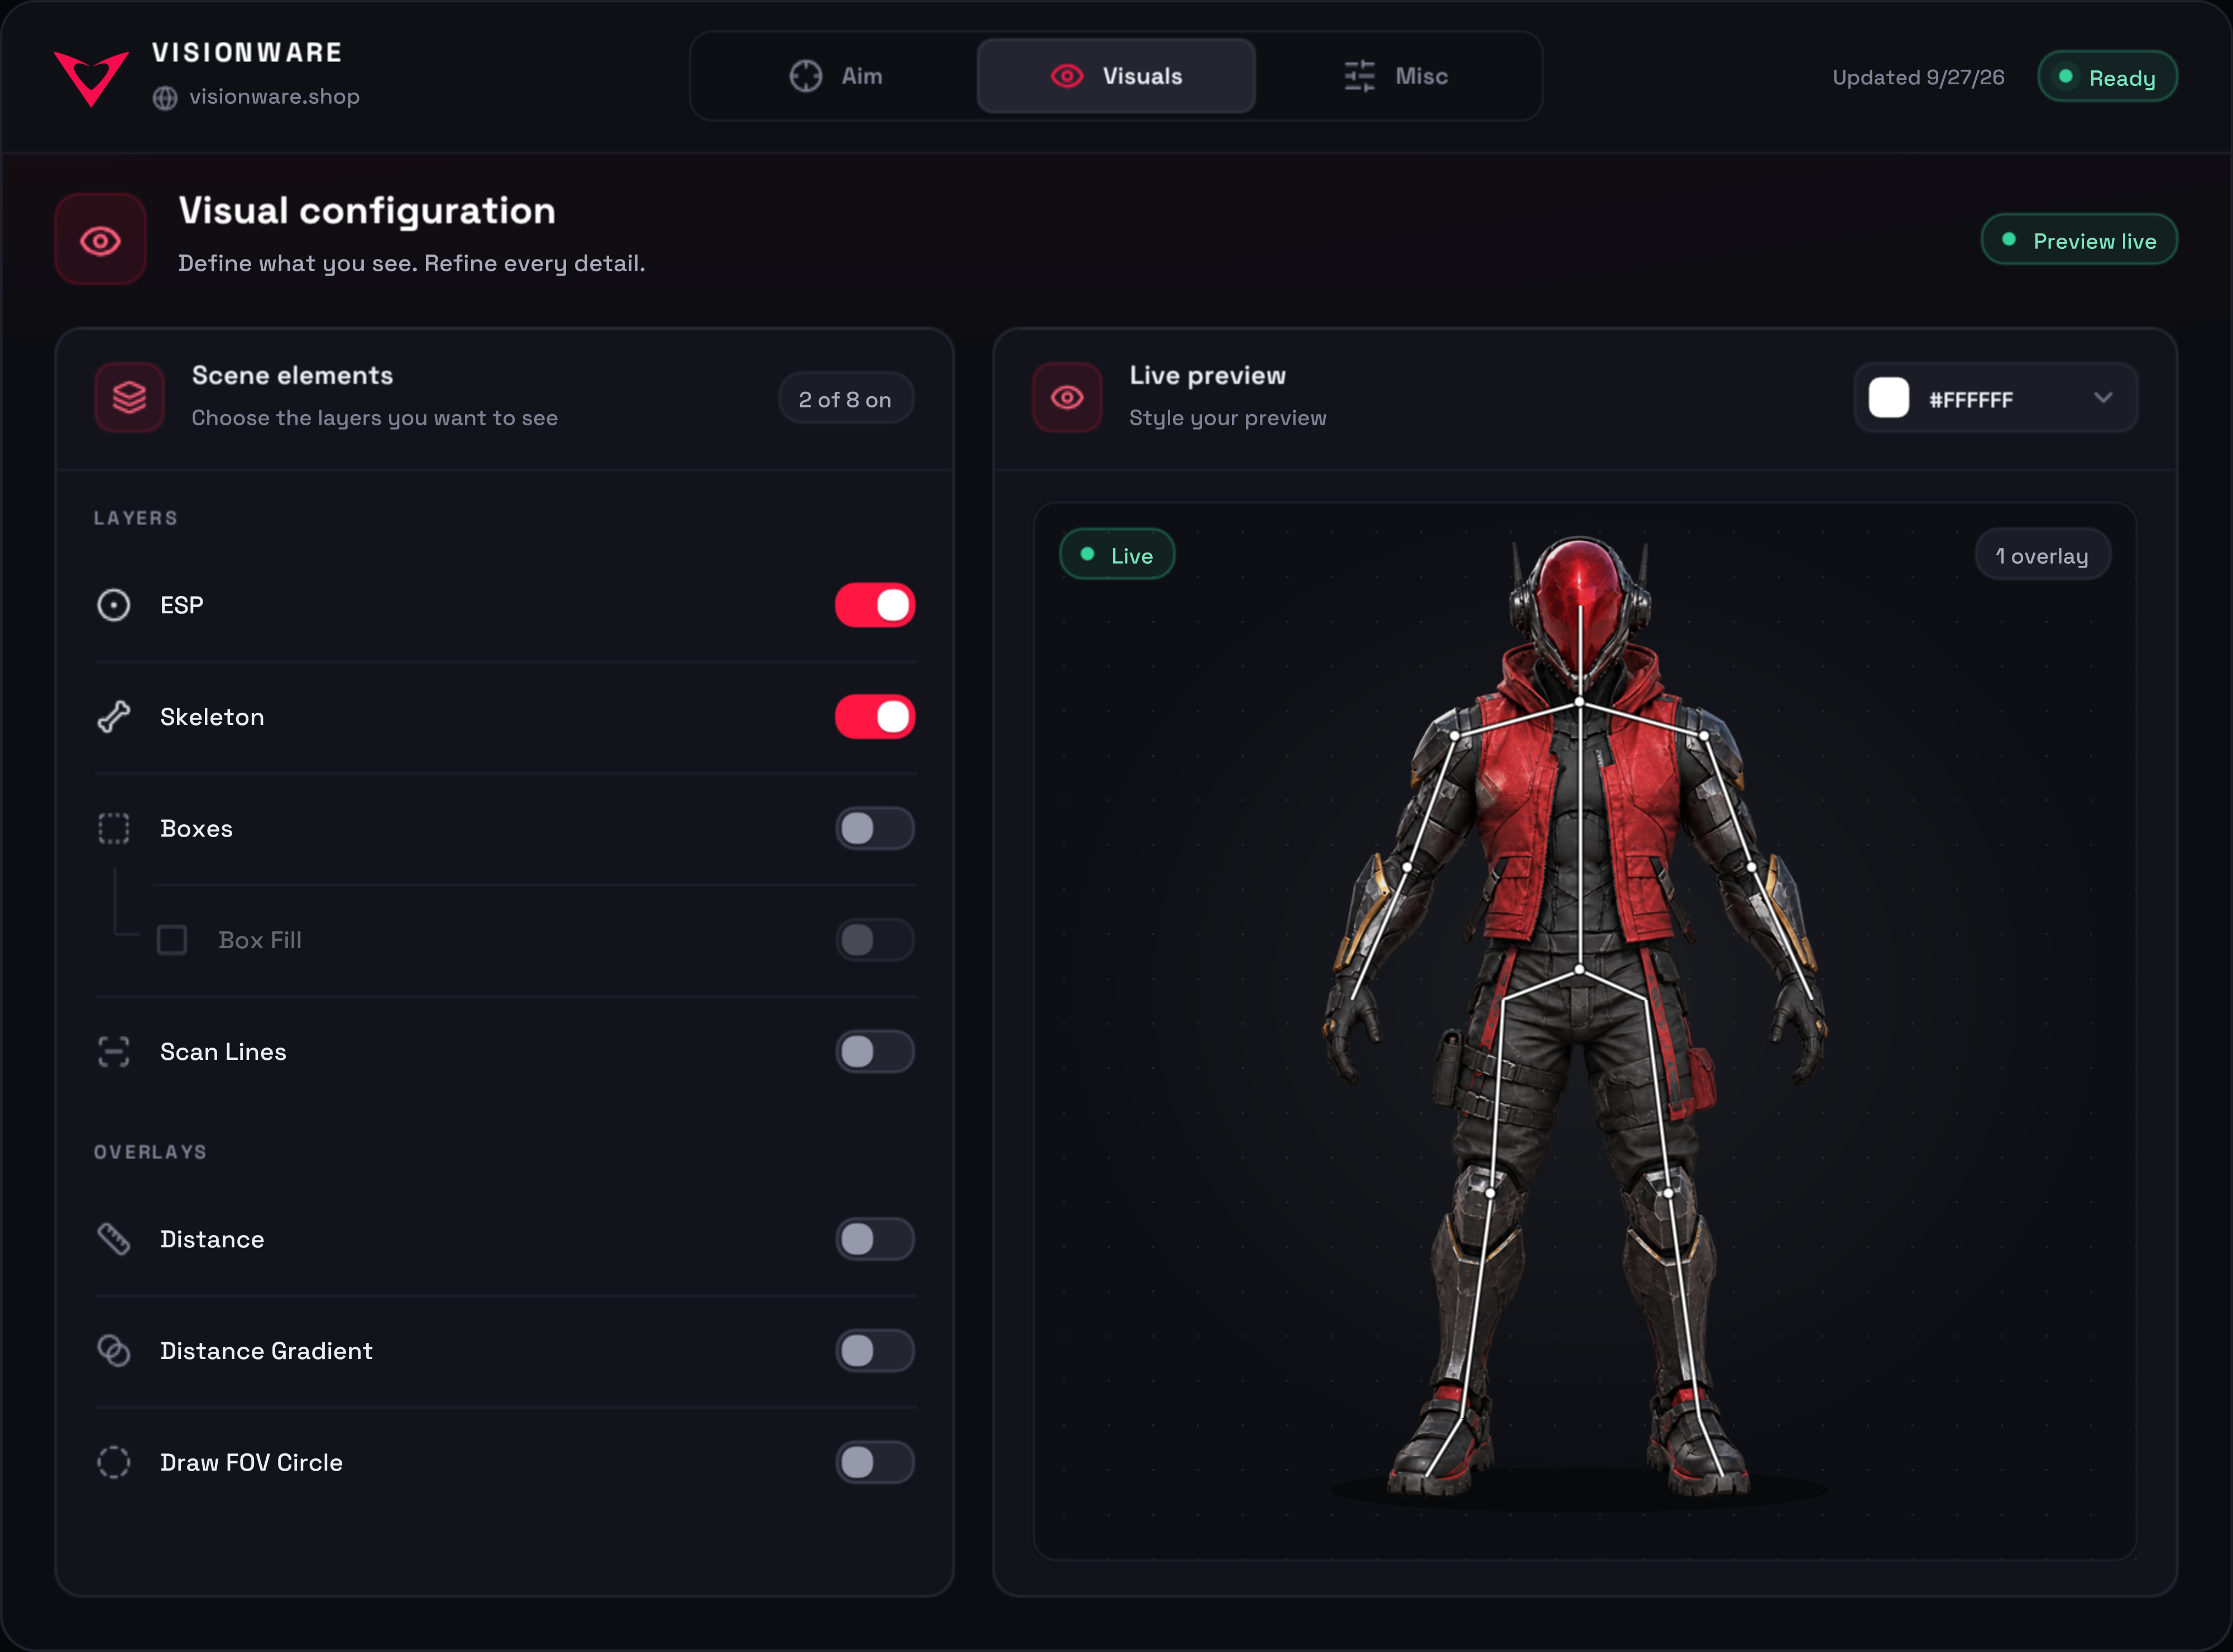Click the Live badge in the preview
This screenshot has height=1652, width=2233.
(1117, 555)
